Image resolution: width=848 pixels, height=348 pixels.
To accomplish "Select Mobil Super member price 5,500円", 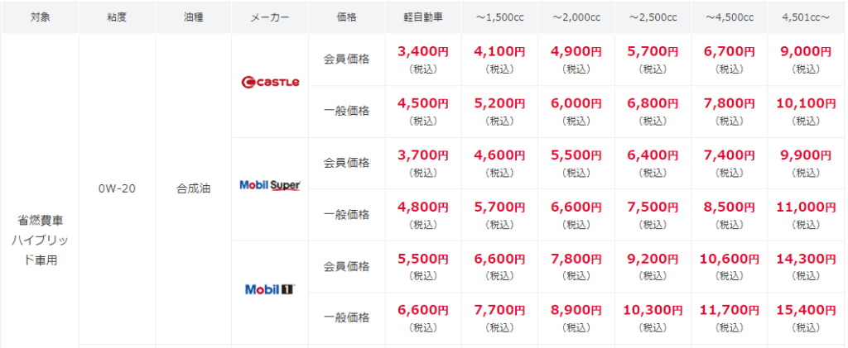I will 576,155.
